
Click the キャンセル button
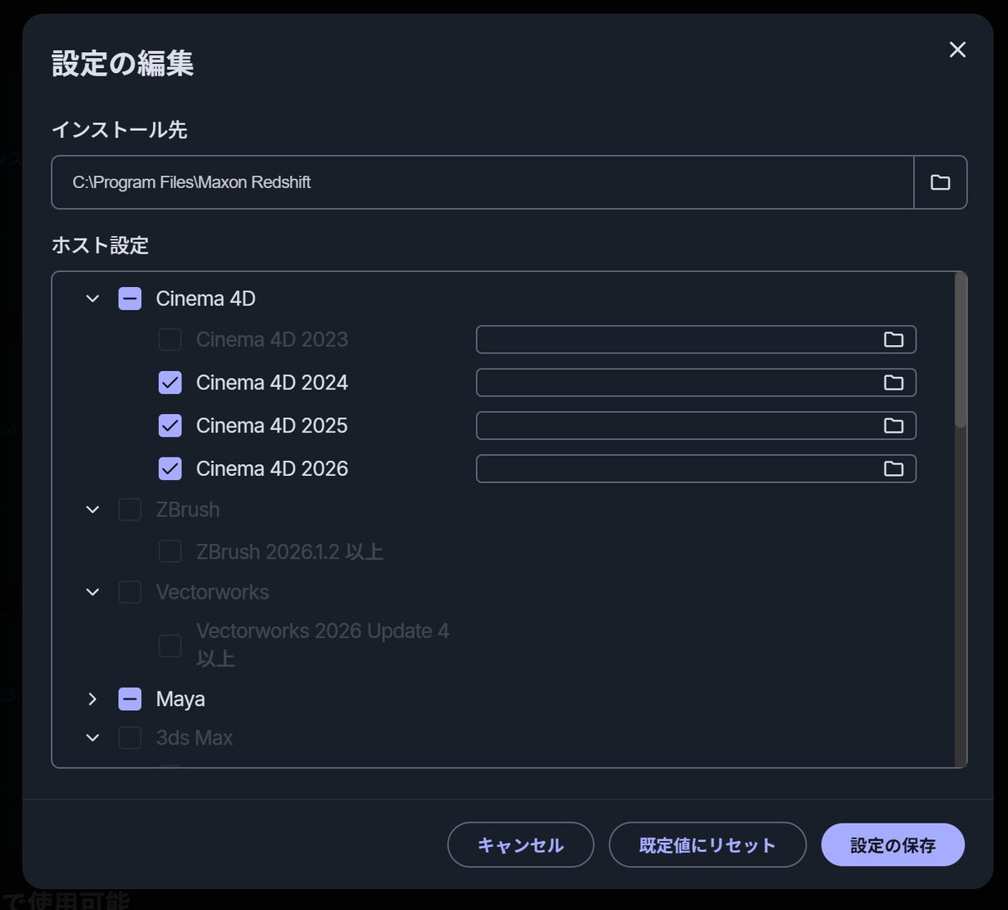click(521, 845)
